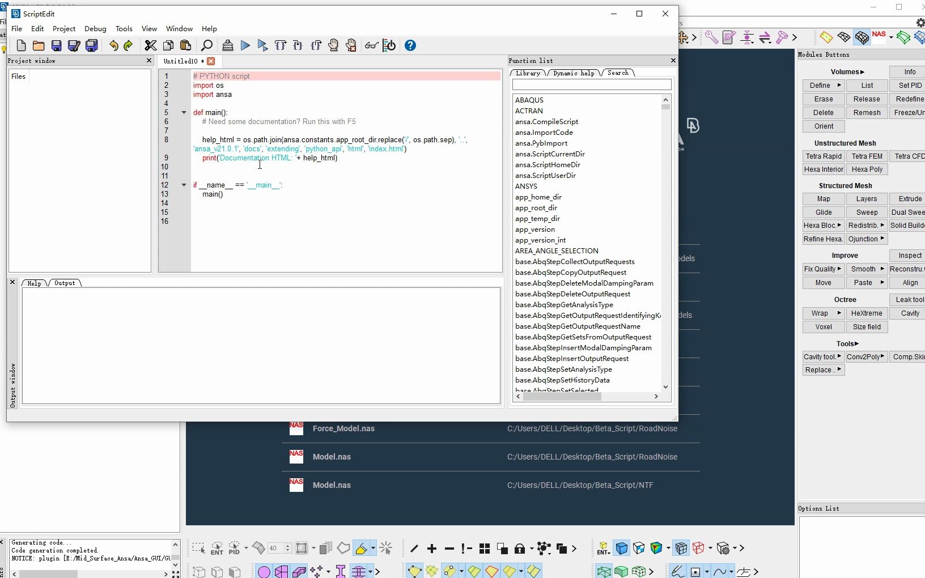Expand the Define button submenu
Image resolution: width=925 pixels, height=578 pixels.
824,86
